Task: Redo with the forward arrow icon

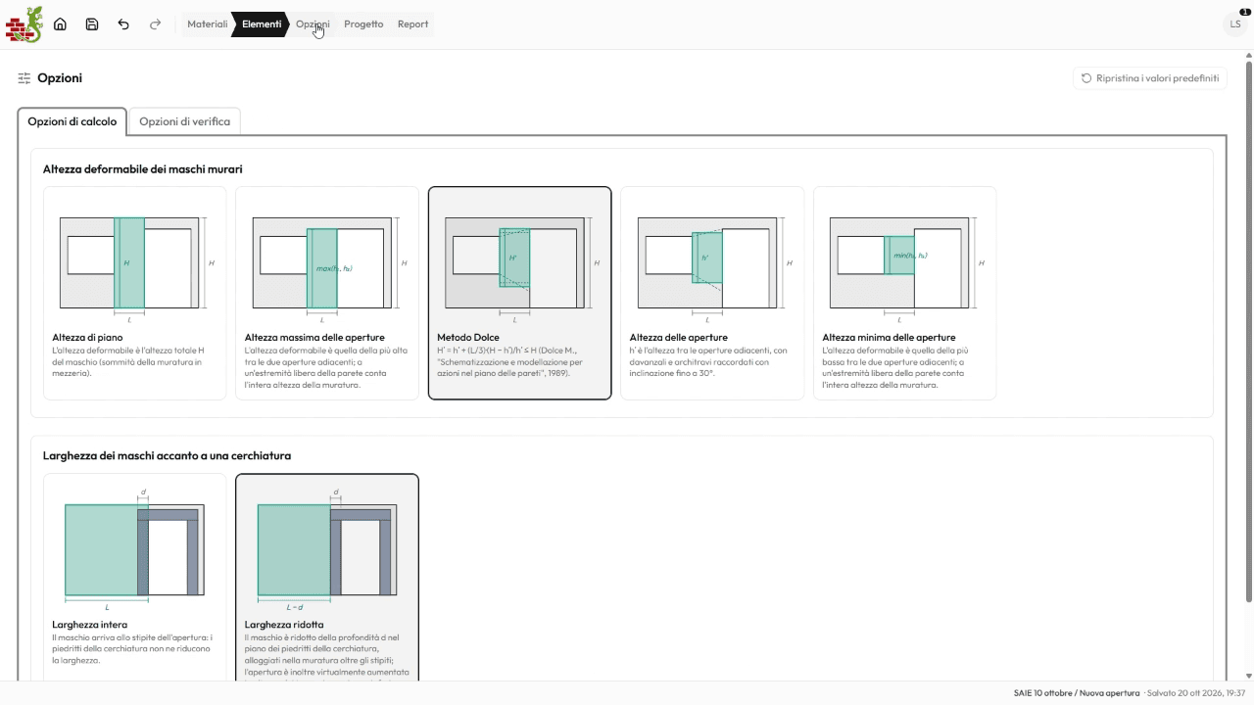Action: pos(155,24)
